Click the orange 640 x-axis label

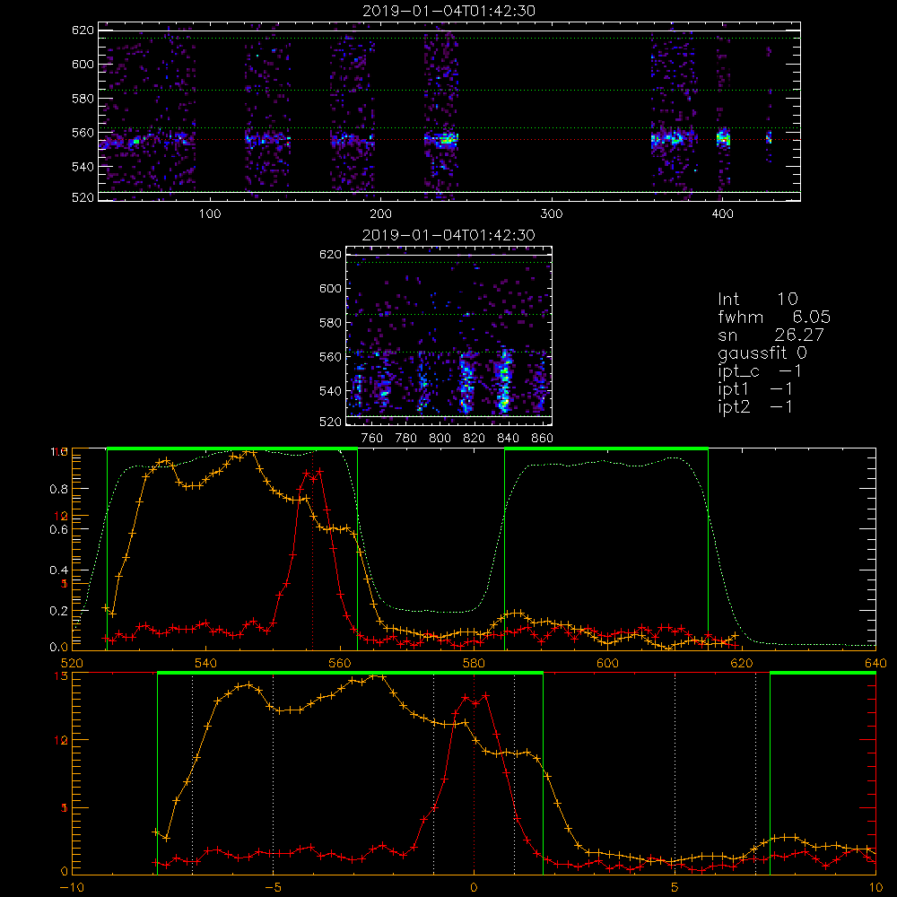875,663
